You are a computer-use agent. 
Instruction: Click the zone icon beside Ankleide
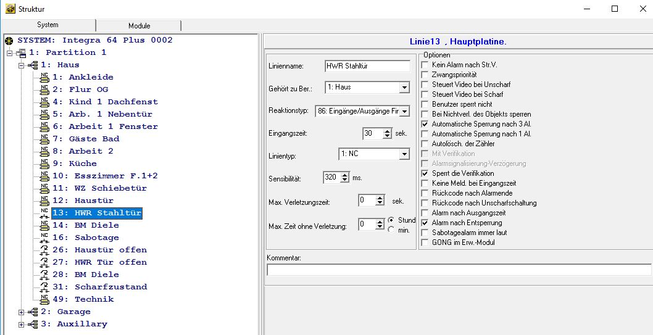pyautogui.click(x=44, y=77)
